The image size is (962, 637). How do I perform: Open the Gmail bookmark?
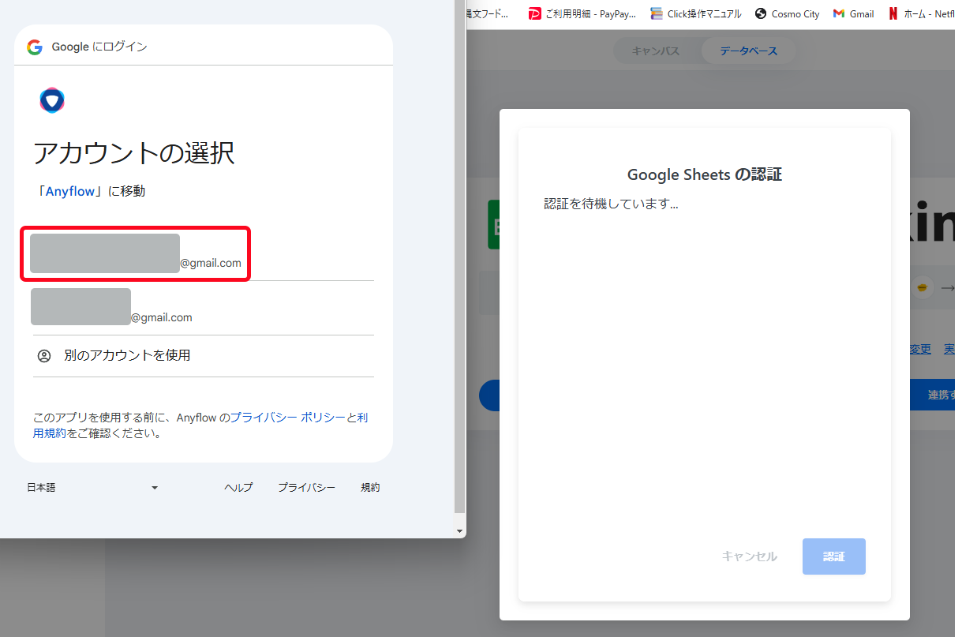pyautogui.click(x=854, y=13)
